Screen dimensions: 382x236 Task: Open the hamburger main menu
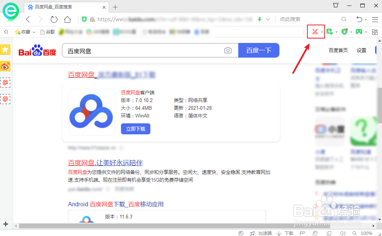pos(375,19)
